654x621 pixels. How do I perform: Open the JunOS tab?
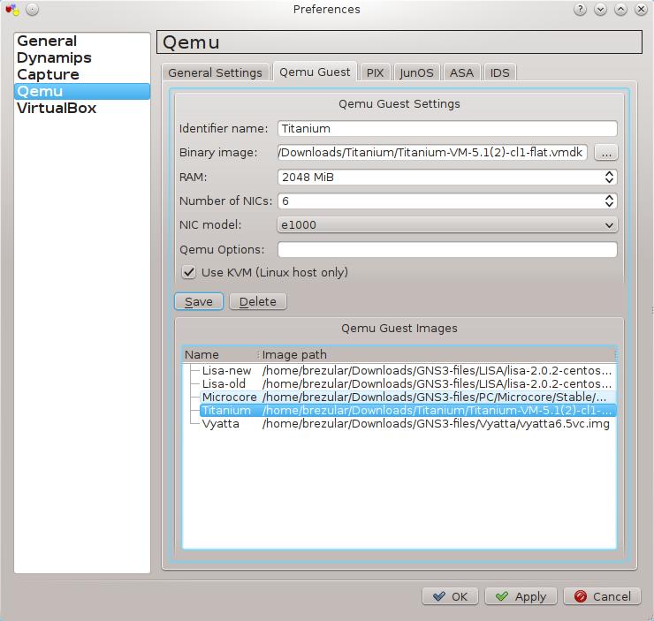tap(416, 72)
